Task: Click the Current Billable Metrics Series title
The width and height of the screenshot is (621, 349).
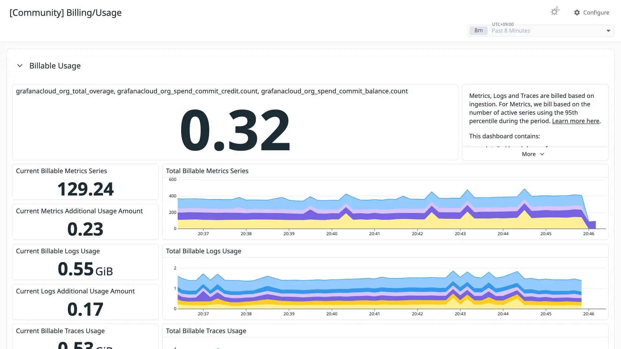Action: pyautogui.click(x=61, y=171)
